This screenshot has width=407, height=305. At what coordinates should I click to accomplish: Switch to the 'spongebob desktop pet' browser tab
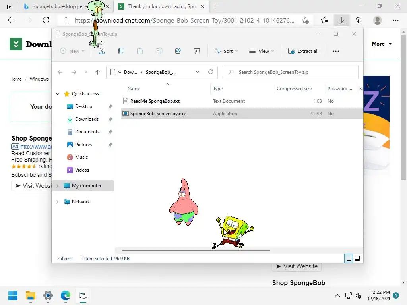point(60,6)
